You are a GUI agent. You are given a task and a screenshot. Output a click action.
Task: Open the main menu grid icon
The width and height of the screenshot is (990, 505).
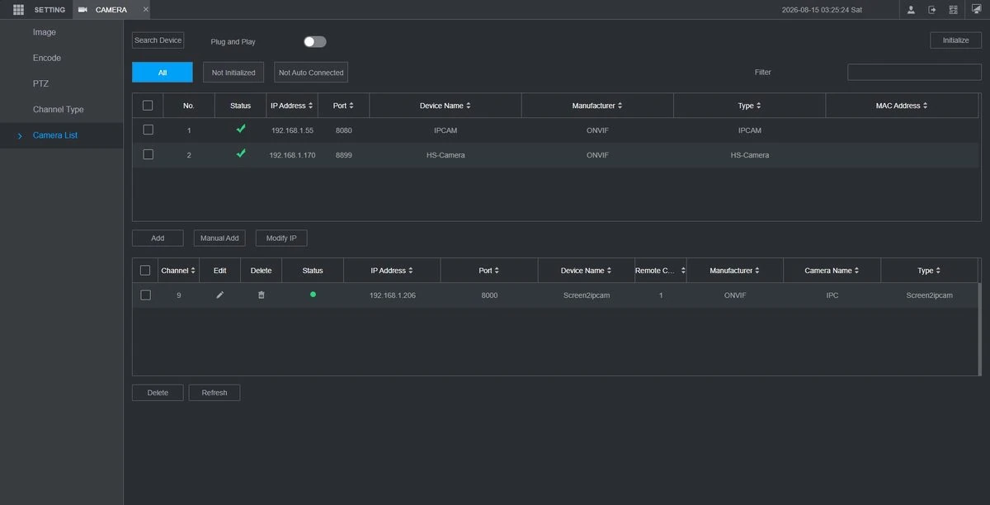pyautogui.click(x=18, y=10)
